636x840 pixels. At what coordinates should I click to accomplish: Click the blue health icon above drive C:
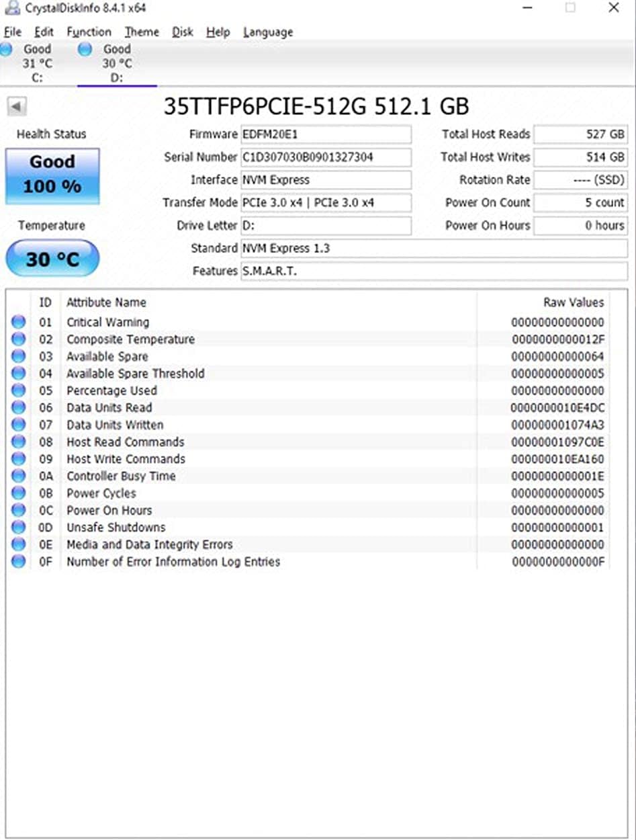(7, 49)
